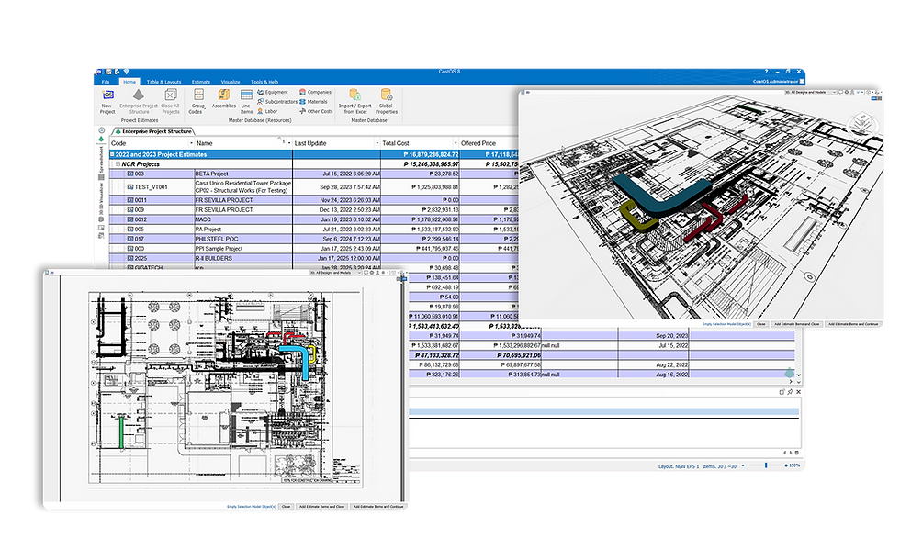Click Layout: NEW EPS 1 in status bar
Screen dimensions: 900x538
point(679,466)
